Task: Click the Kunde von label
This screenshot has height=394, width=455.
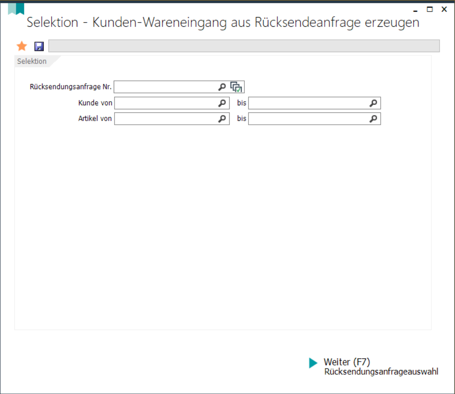Action: click(x=95, y=103)
